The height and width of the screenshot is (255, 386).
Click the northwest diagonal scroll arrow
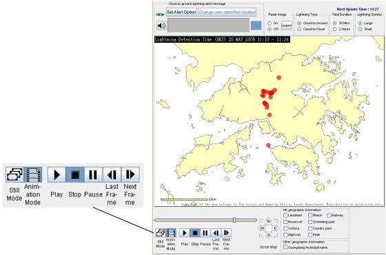[261, 221]
